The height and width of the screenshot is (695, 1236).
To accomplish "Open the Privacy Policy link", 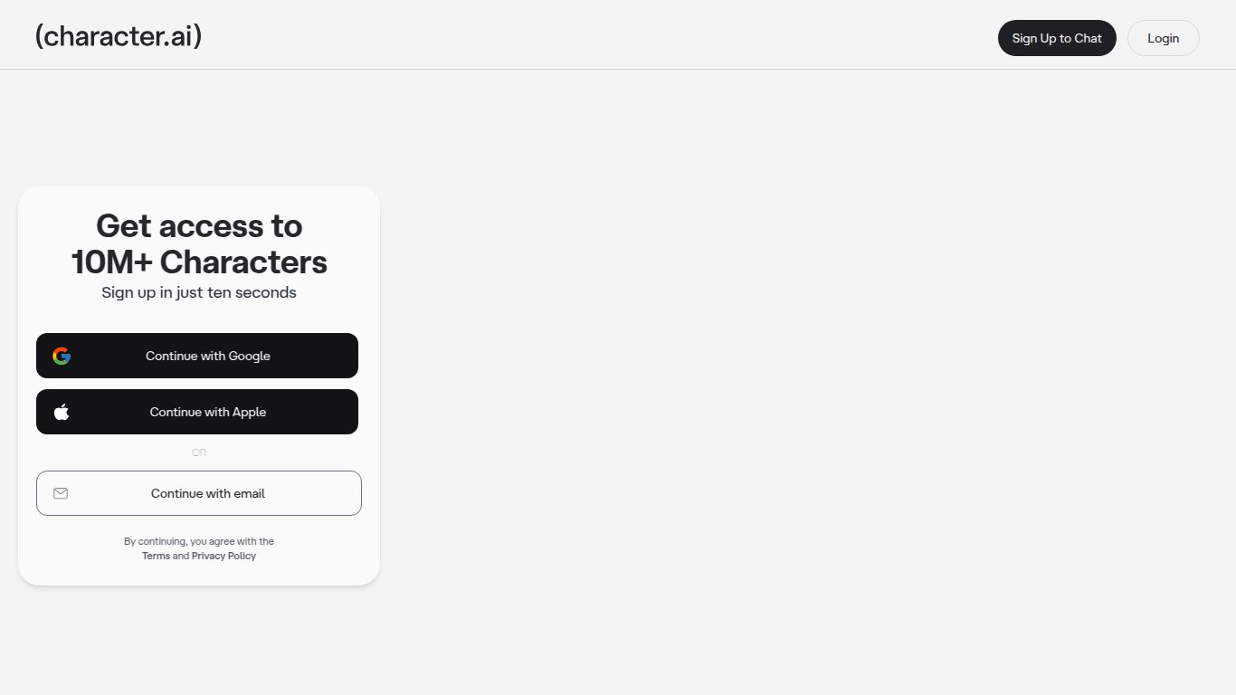I will point(223,556).
